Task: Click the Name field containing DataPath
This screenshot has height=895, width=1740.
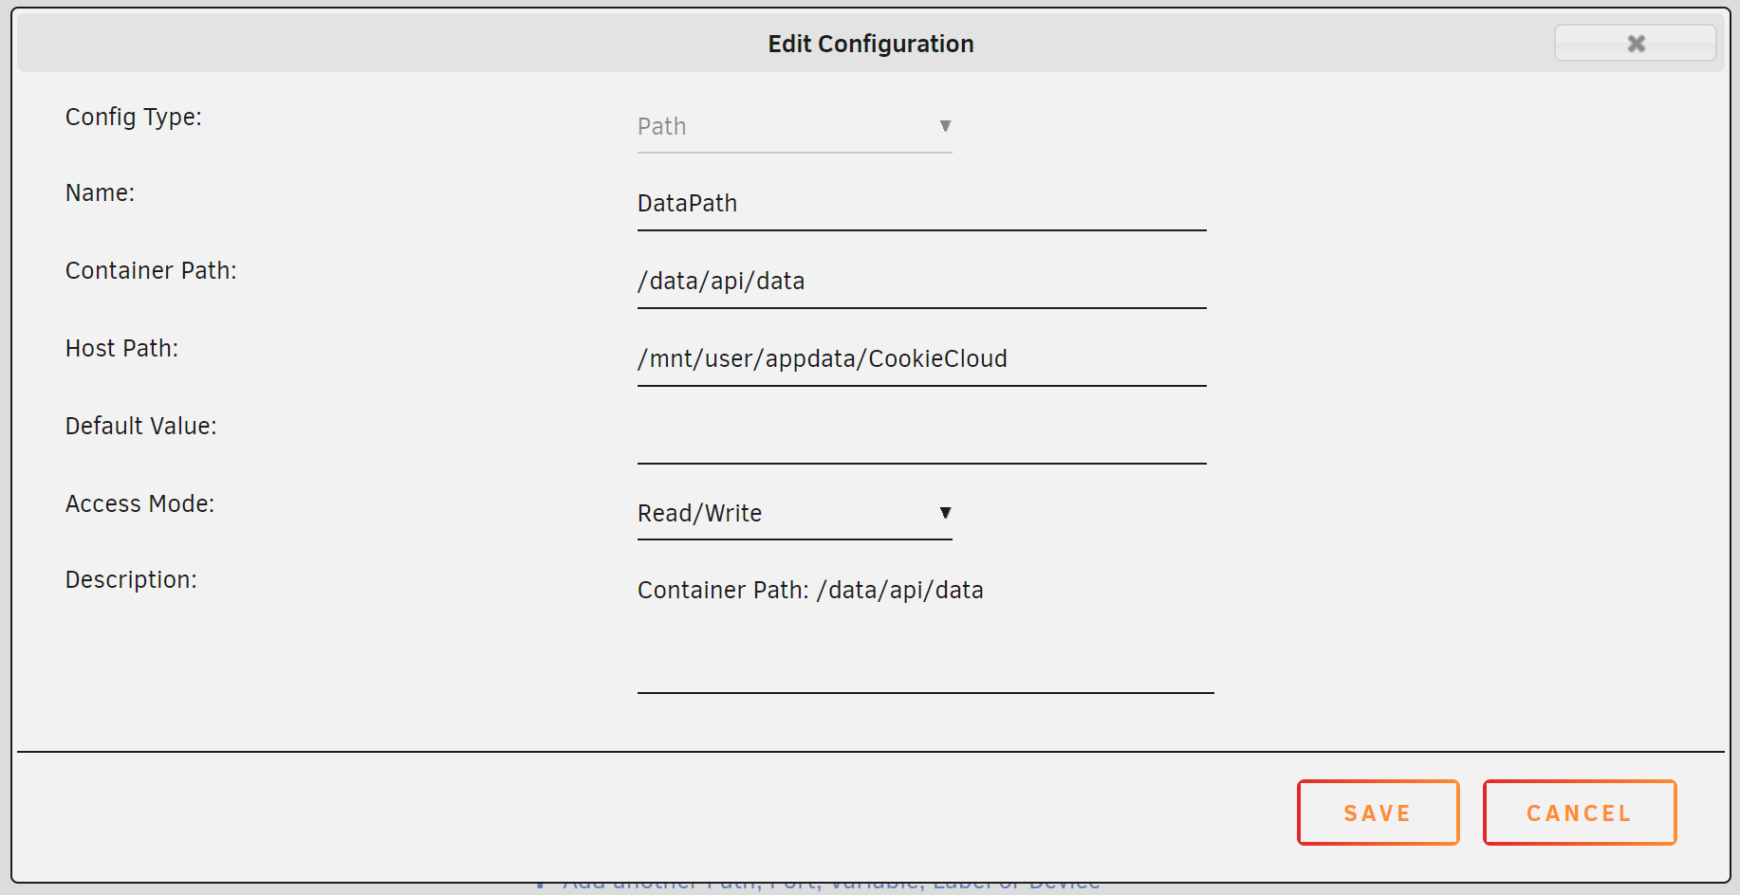Action: (920, 204)
